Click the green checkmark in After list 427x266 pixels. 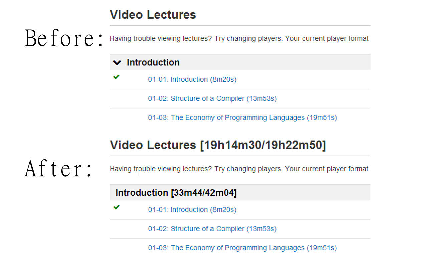click(x=116, y=207)
